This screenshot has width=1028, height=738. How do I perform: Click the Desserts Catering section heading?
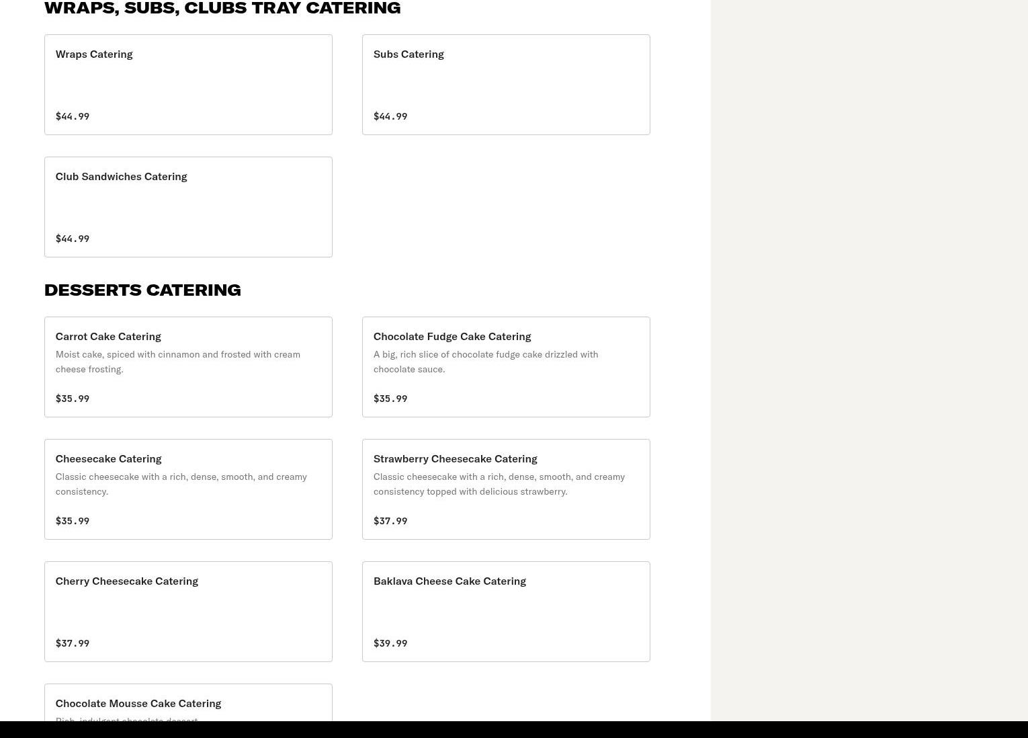pos(142,290)
